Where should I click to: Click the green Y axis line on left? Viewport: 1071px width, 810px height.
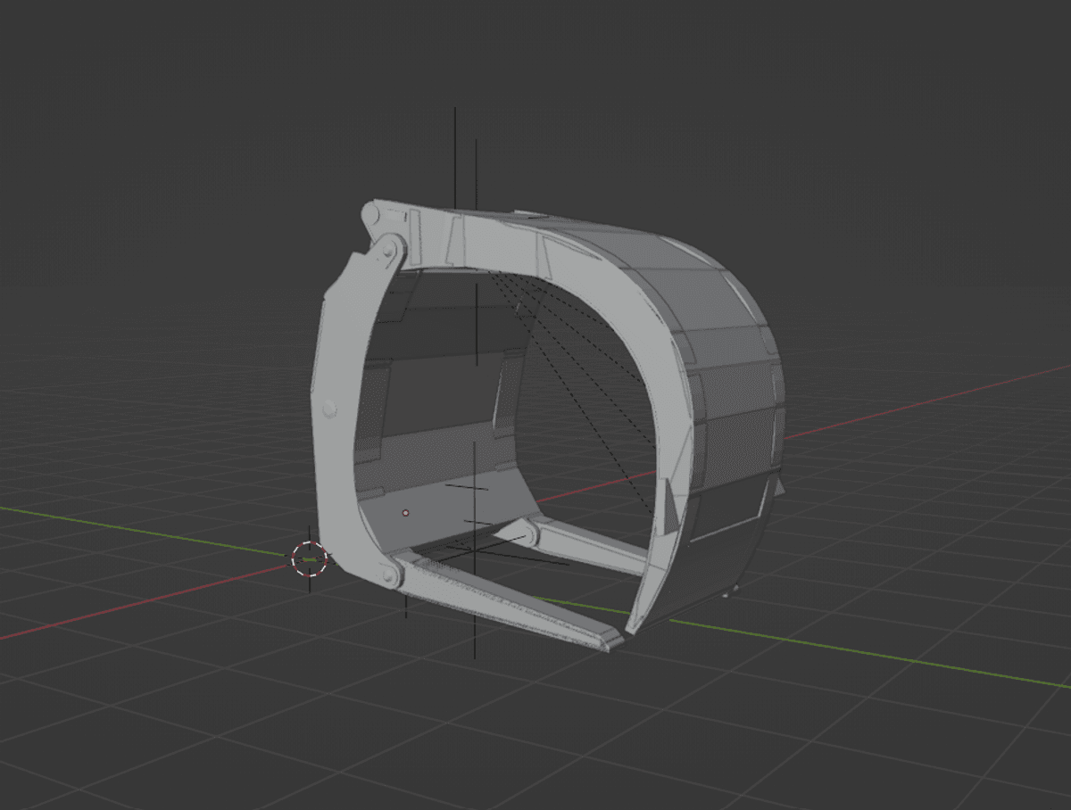tap(134, 526)
